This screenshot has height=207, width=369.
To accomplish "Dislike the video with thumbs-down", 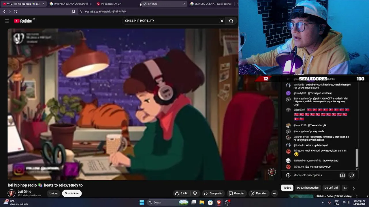I will (195, 193).
